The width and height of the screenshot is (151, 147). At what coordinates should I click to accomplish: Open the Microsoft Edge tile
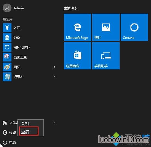point(78,27)
